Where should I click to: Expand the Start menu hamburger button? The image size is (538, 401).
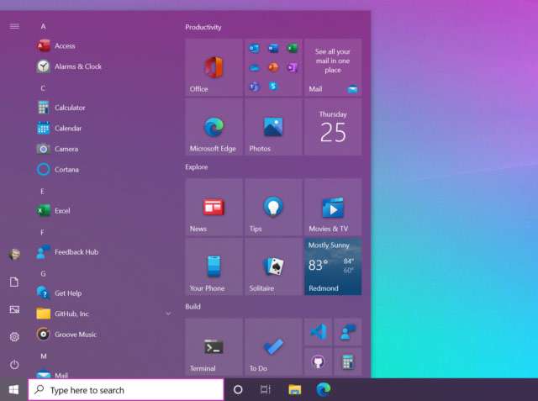(x=14, y=26)
